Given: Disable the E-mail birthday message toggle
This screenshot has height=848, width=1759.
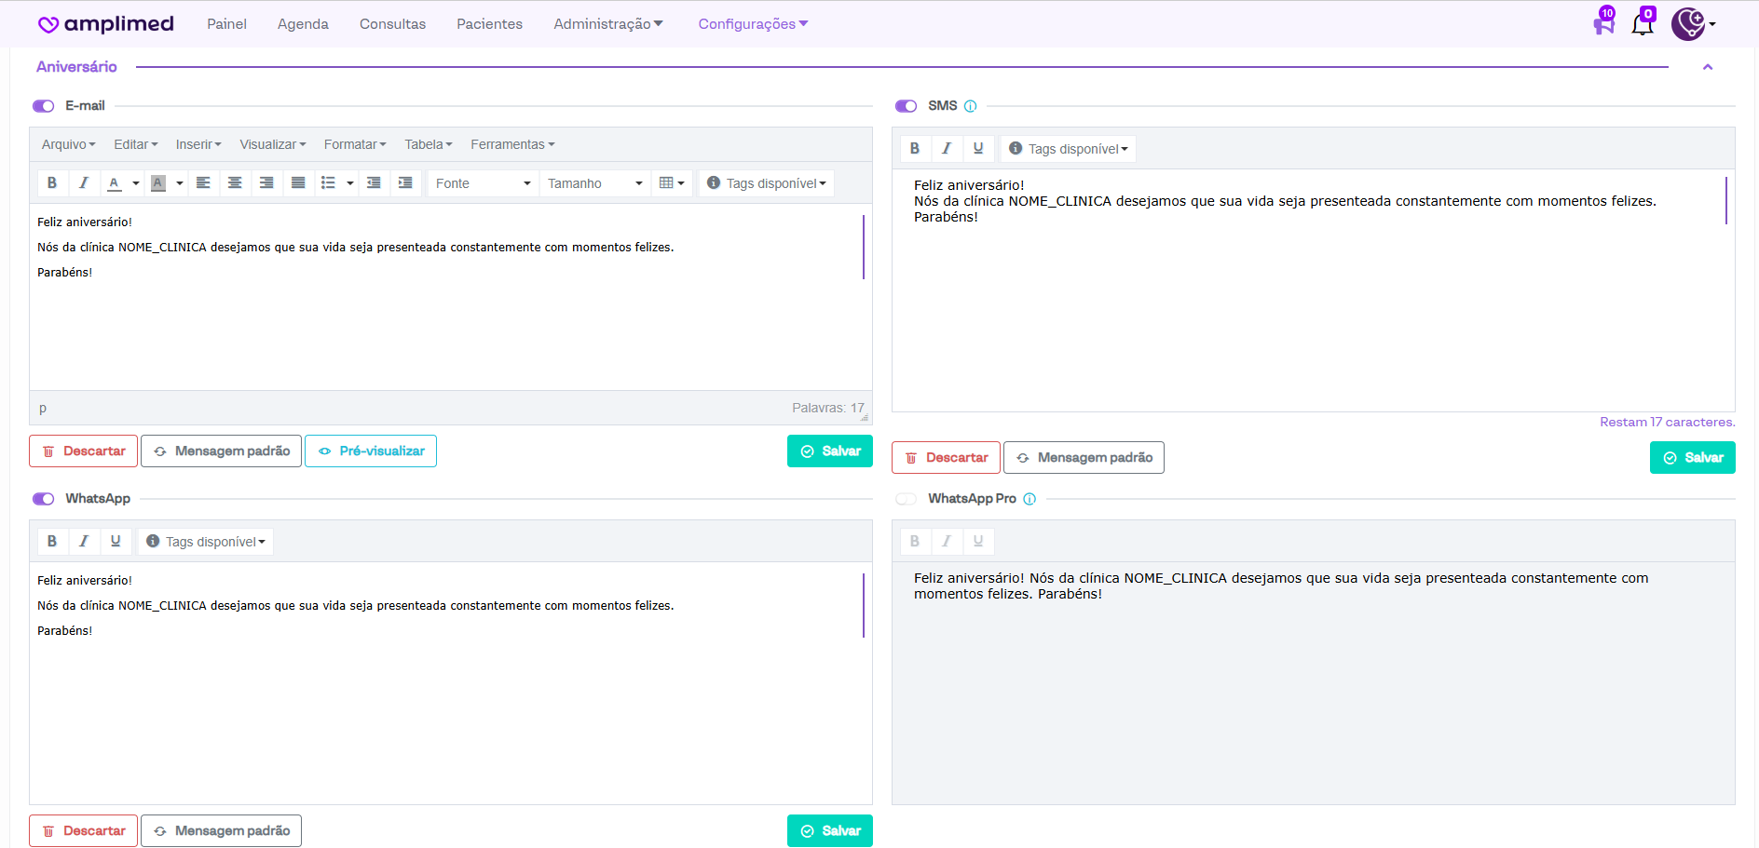Looking at the screenshot, I should point(44,106).
